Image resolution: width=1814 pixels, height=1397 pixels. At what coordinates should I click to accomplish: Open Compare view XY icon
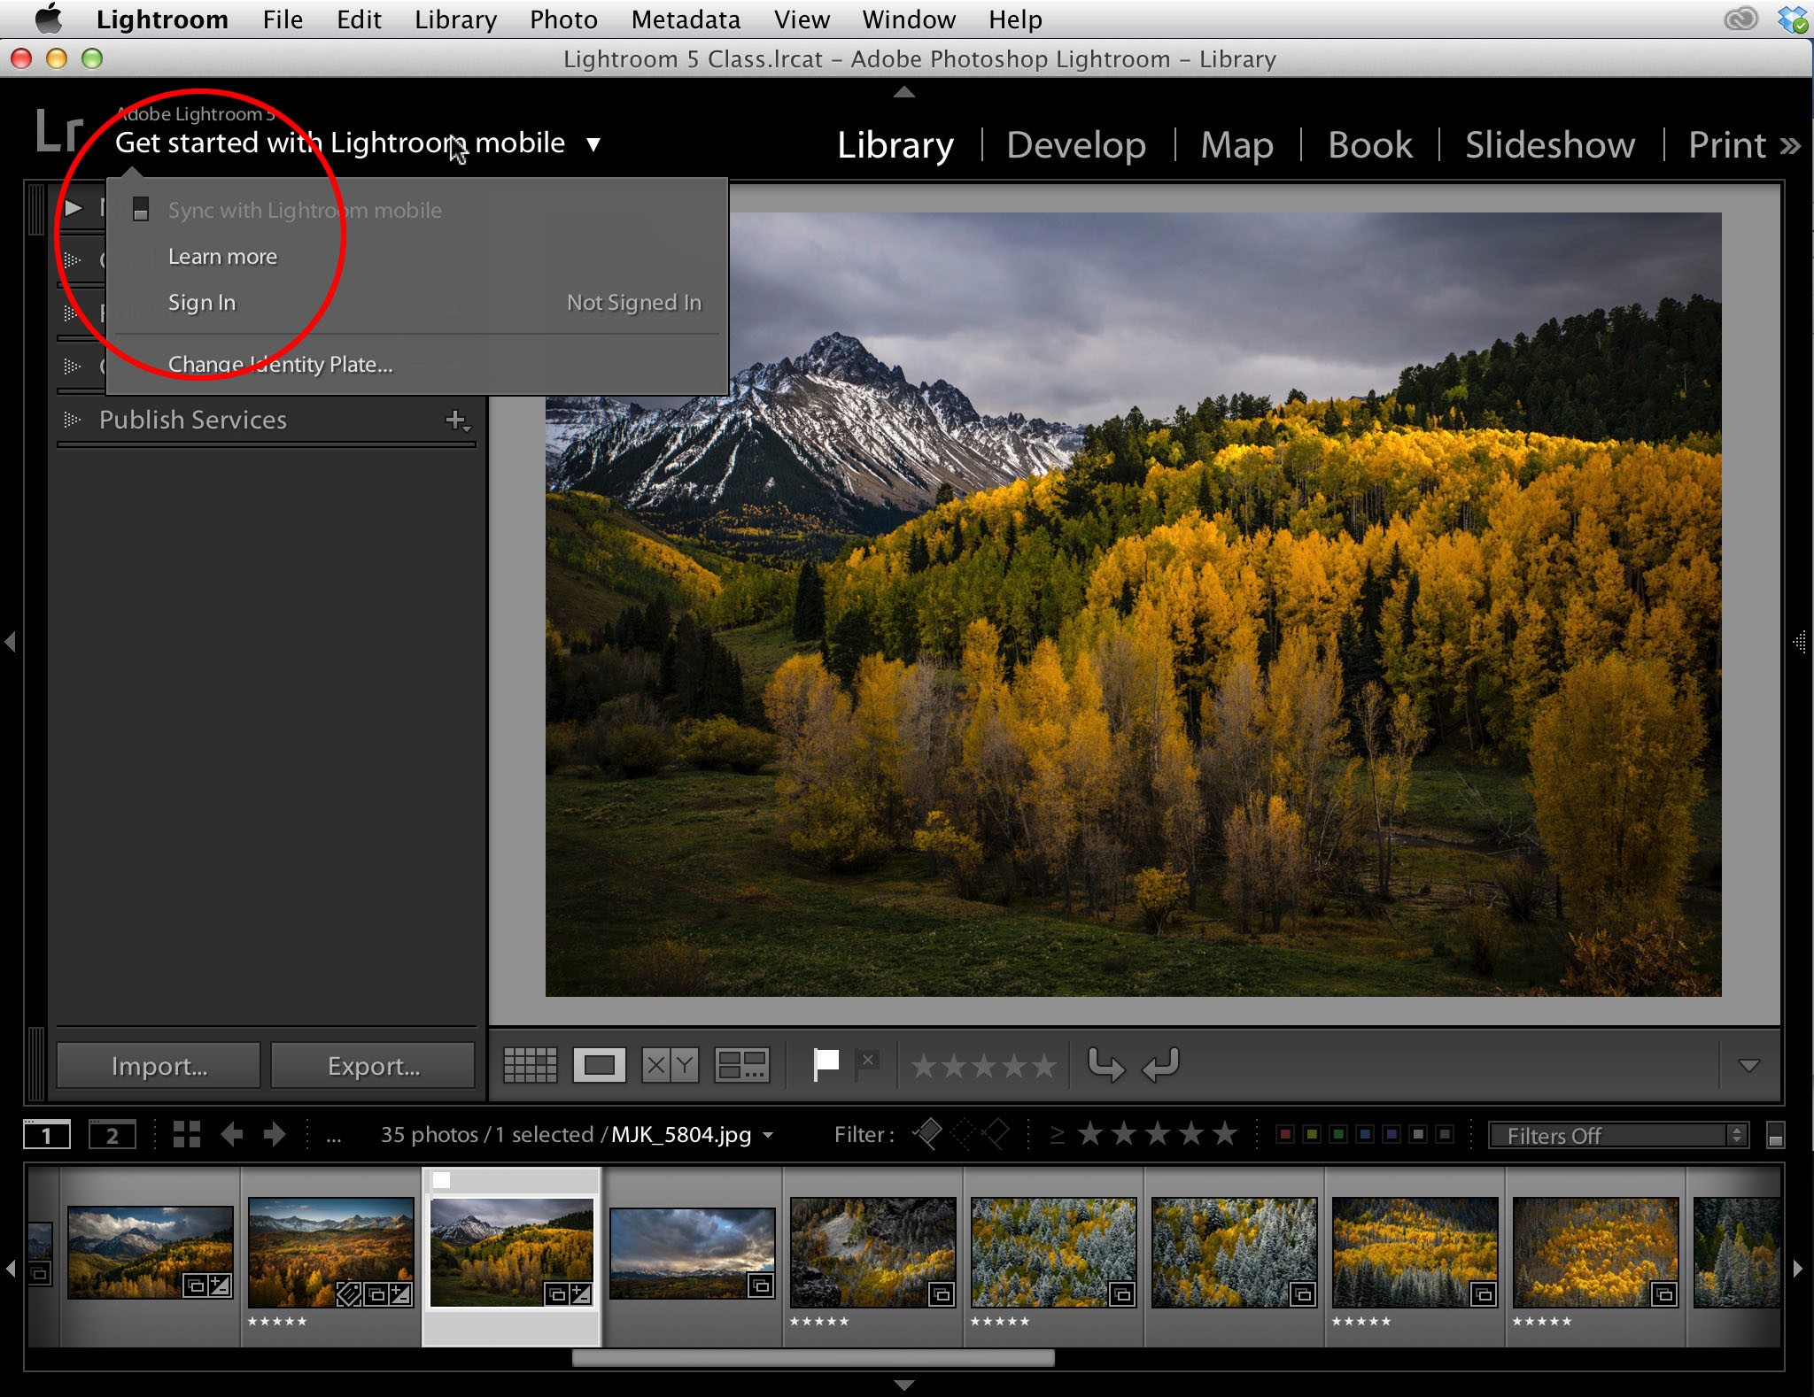point(670,1065)
